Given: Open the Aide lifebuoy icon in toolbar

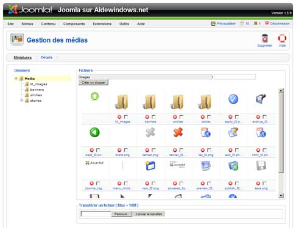Looking at the screenshot, I should point(282,38).
